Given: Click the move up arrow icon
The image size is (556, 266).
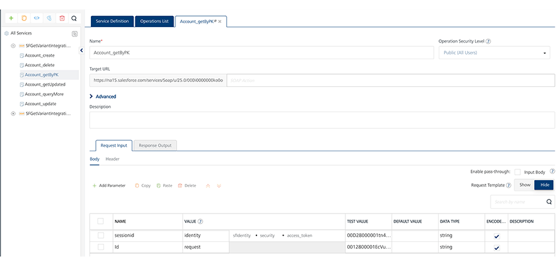Looking at the screenshot, I should 208,185.
